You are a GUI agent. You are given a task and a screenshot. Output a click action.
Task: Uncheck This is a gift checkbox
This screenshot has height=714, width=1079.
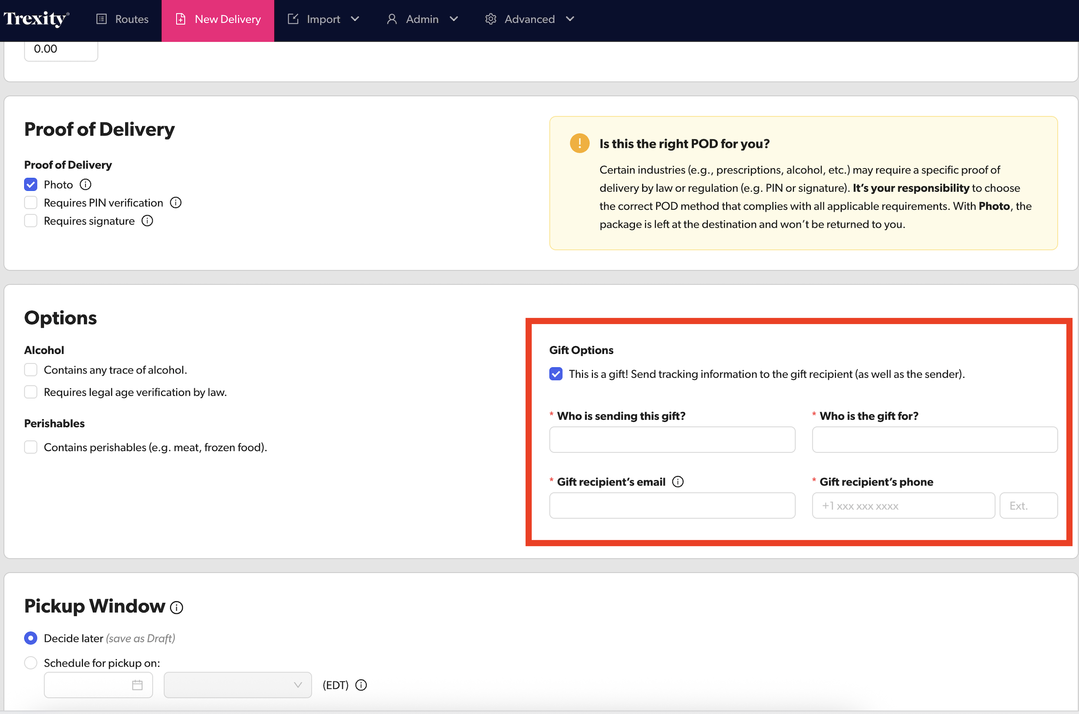[x=556, y=374]
